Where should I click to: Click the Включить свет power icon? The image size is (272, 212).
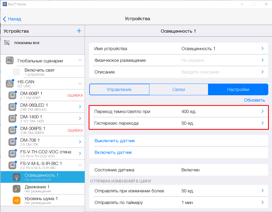point(16,72)
